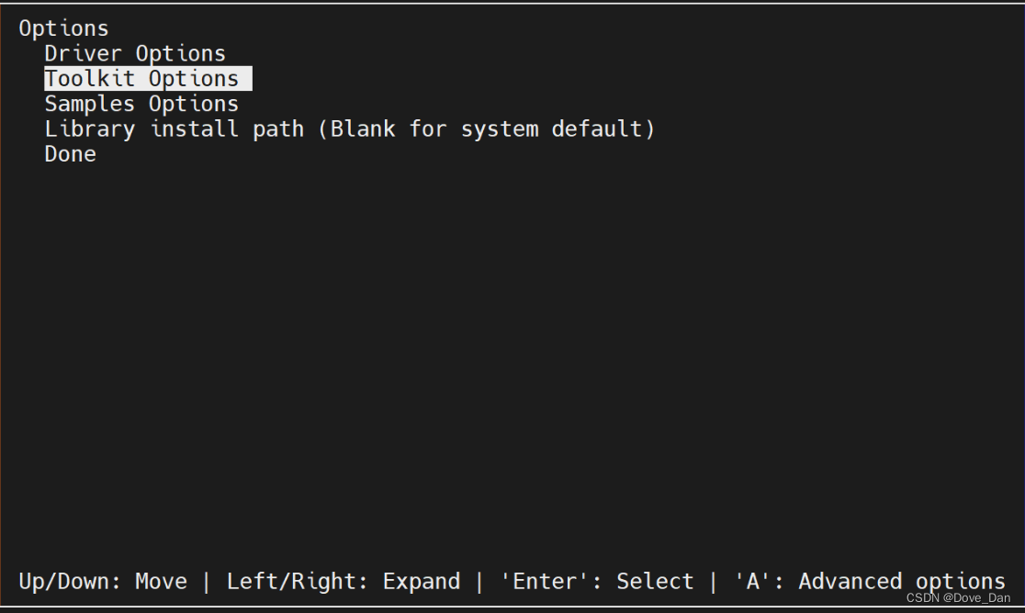
Task: Click the Options header label
Action: (x=64, y=28)
